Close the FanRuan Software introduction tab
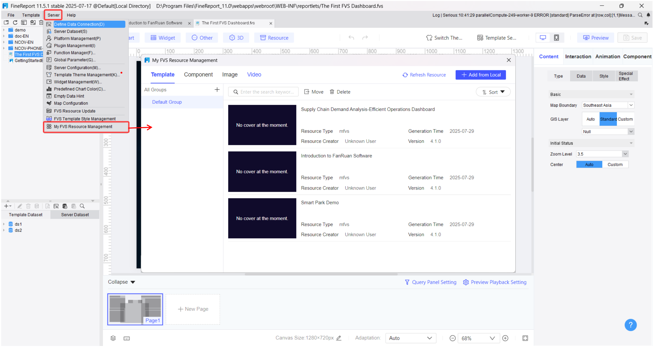The width and height of the screenshot is (653, 348). 189,23
